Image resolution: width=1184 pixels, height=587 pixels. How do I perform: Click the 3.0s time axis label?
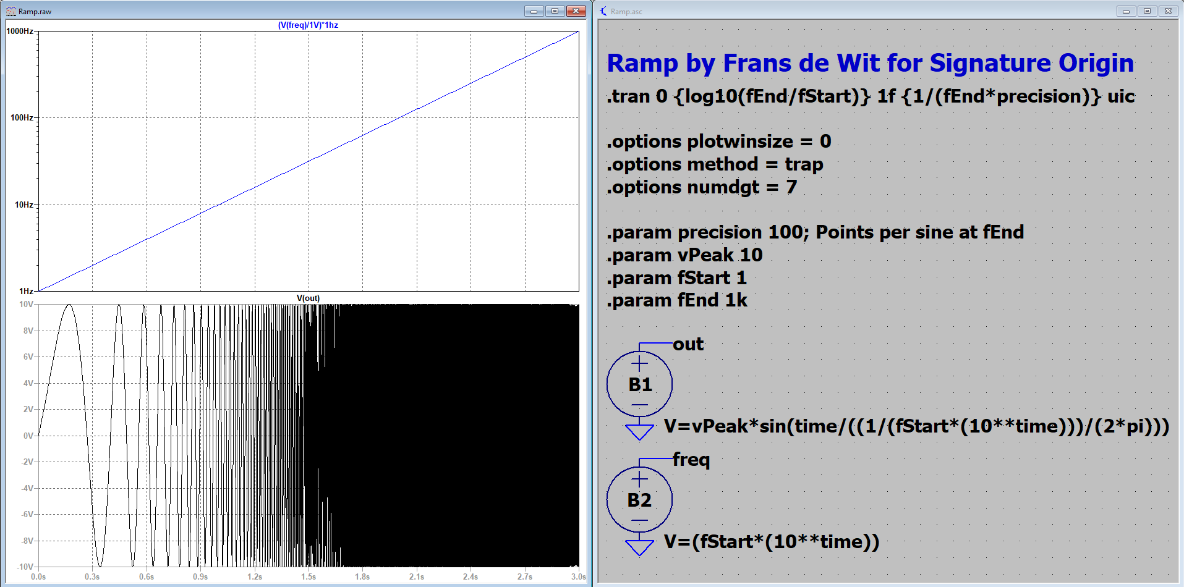(x=579, y=576)
